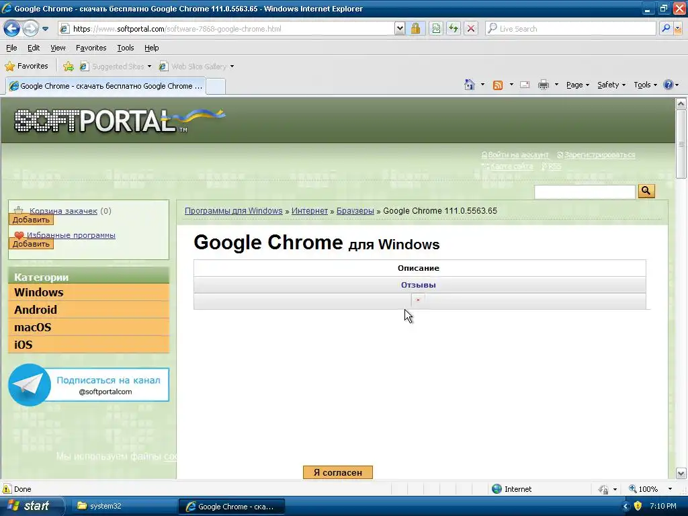Open the Help menu
The height and width of the screenshot is (516, 688).
pyautogui.click(x=151, y=48)
